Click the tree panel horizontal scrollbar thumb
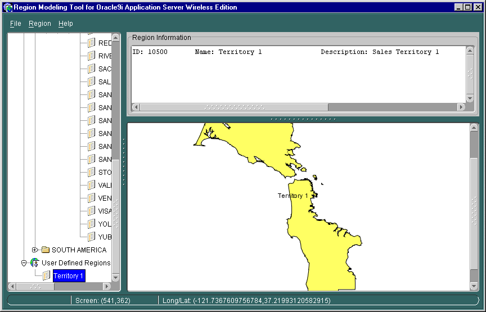The width and height of the screenshot is (486, 312). click(x=35, y=286)
